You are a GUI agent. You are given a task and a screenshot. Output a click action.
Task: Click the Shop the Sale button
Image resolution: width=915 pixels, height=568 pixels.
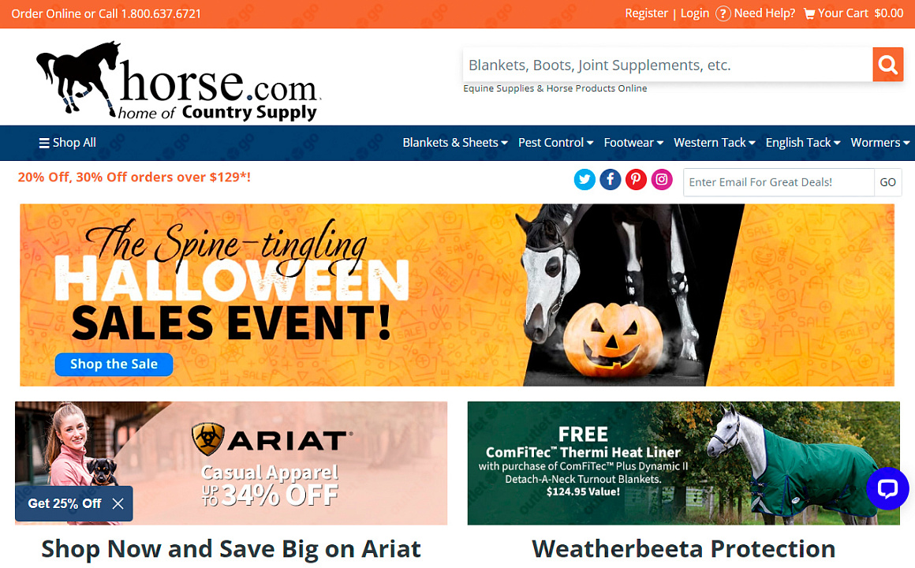(x=114, y=364)
